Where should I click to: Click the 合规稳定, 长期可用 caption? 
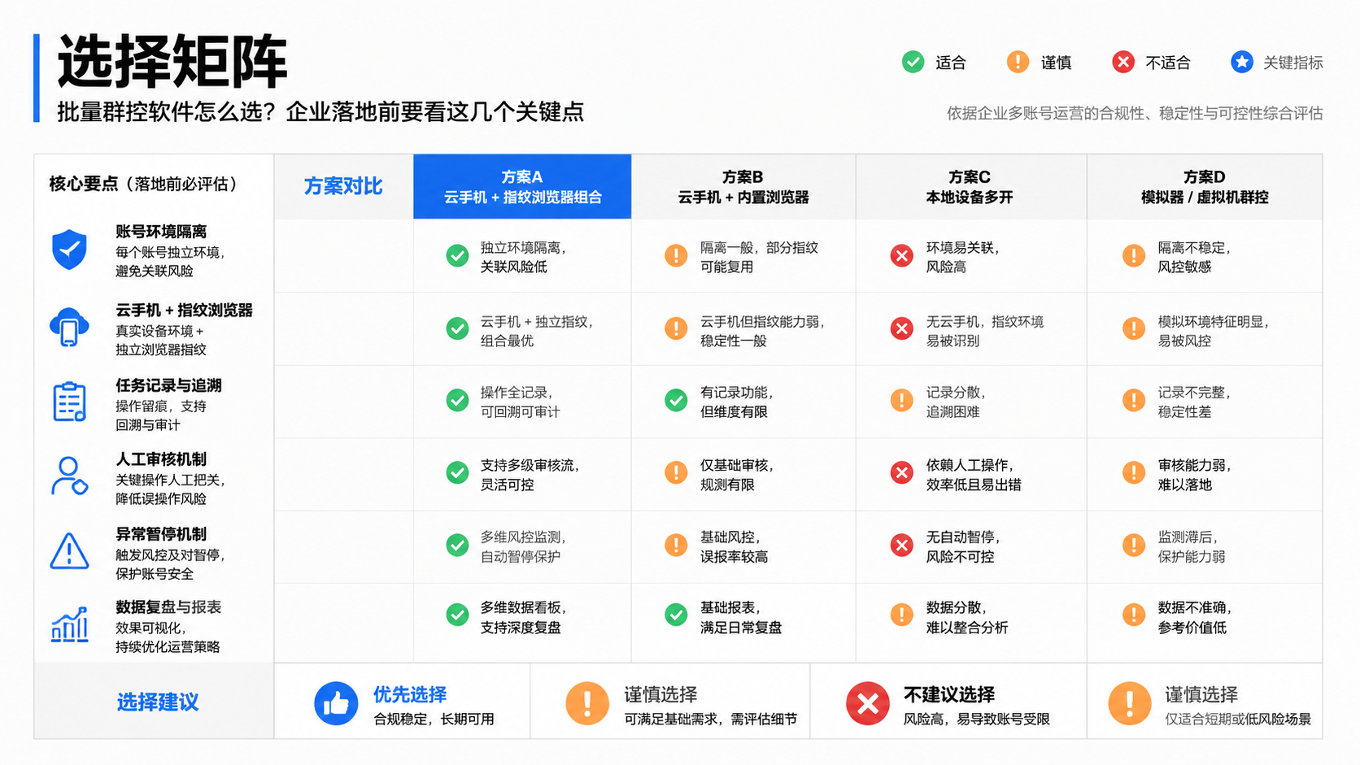[434, 719]
